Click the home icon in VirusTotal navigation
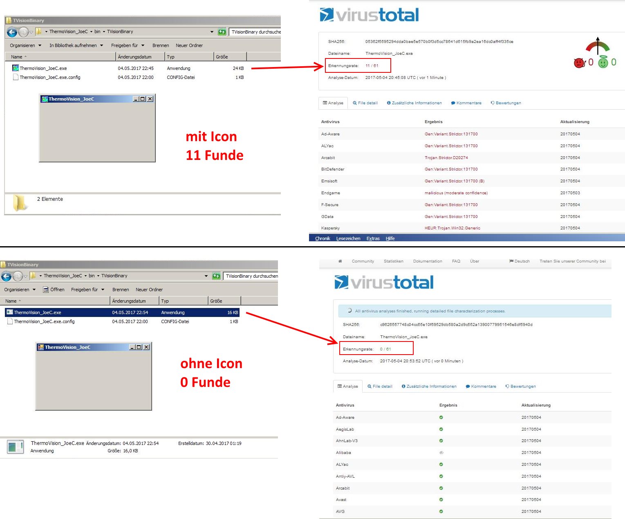 pyautogui.click(x=340, y=261)
